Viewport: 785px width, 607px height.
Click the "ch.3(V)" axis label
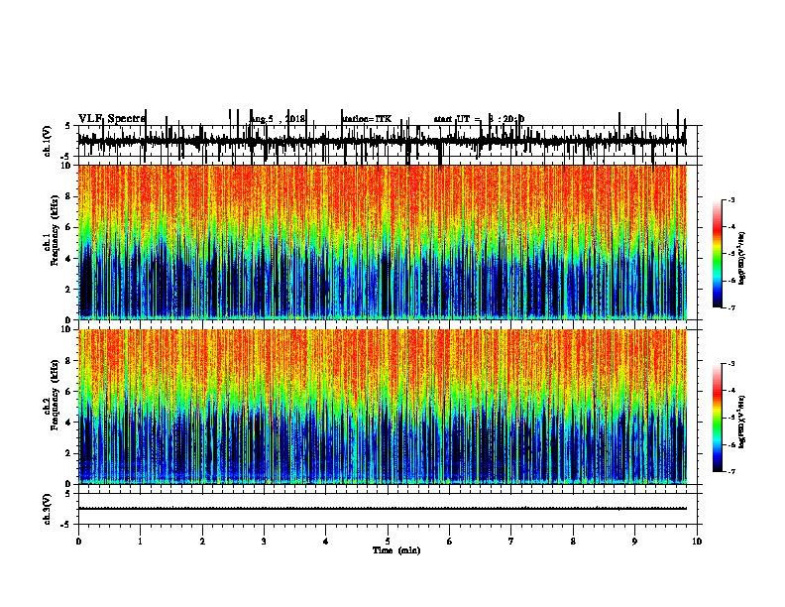click(48, 509)
